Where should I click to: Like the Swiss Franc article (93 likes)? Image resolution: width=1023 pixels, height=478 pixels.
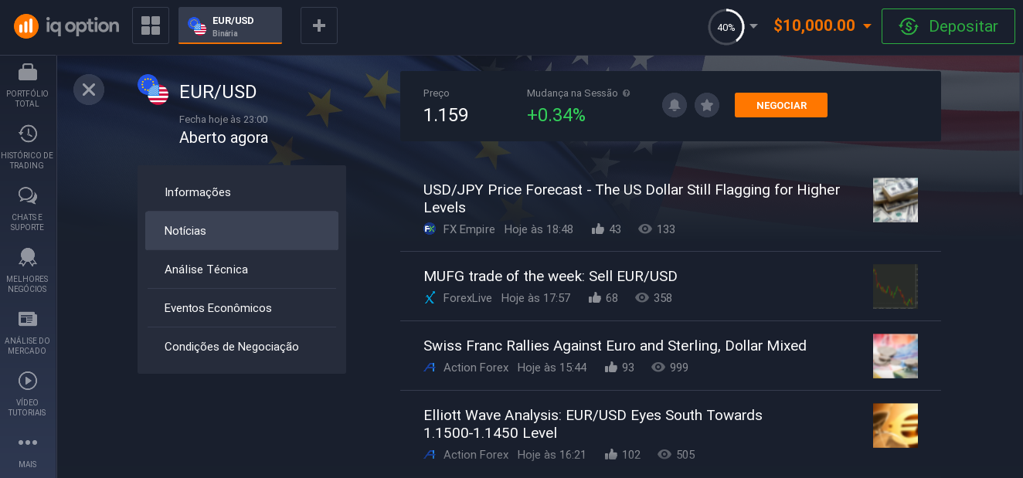(x=611, y=368)
